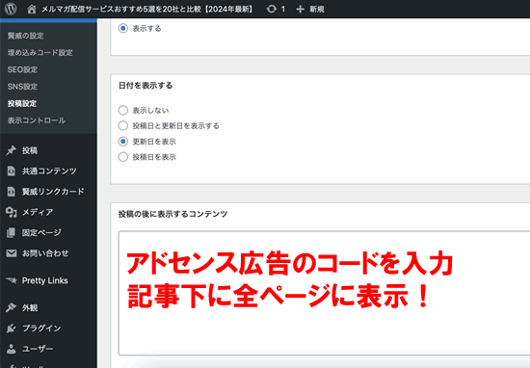
Task: Click the update count 1 link
Action: pyautogui.click(x=283, y=9)
